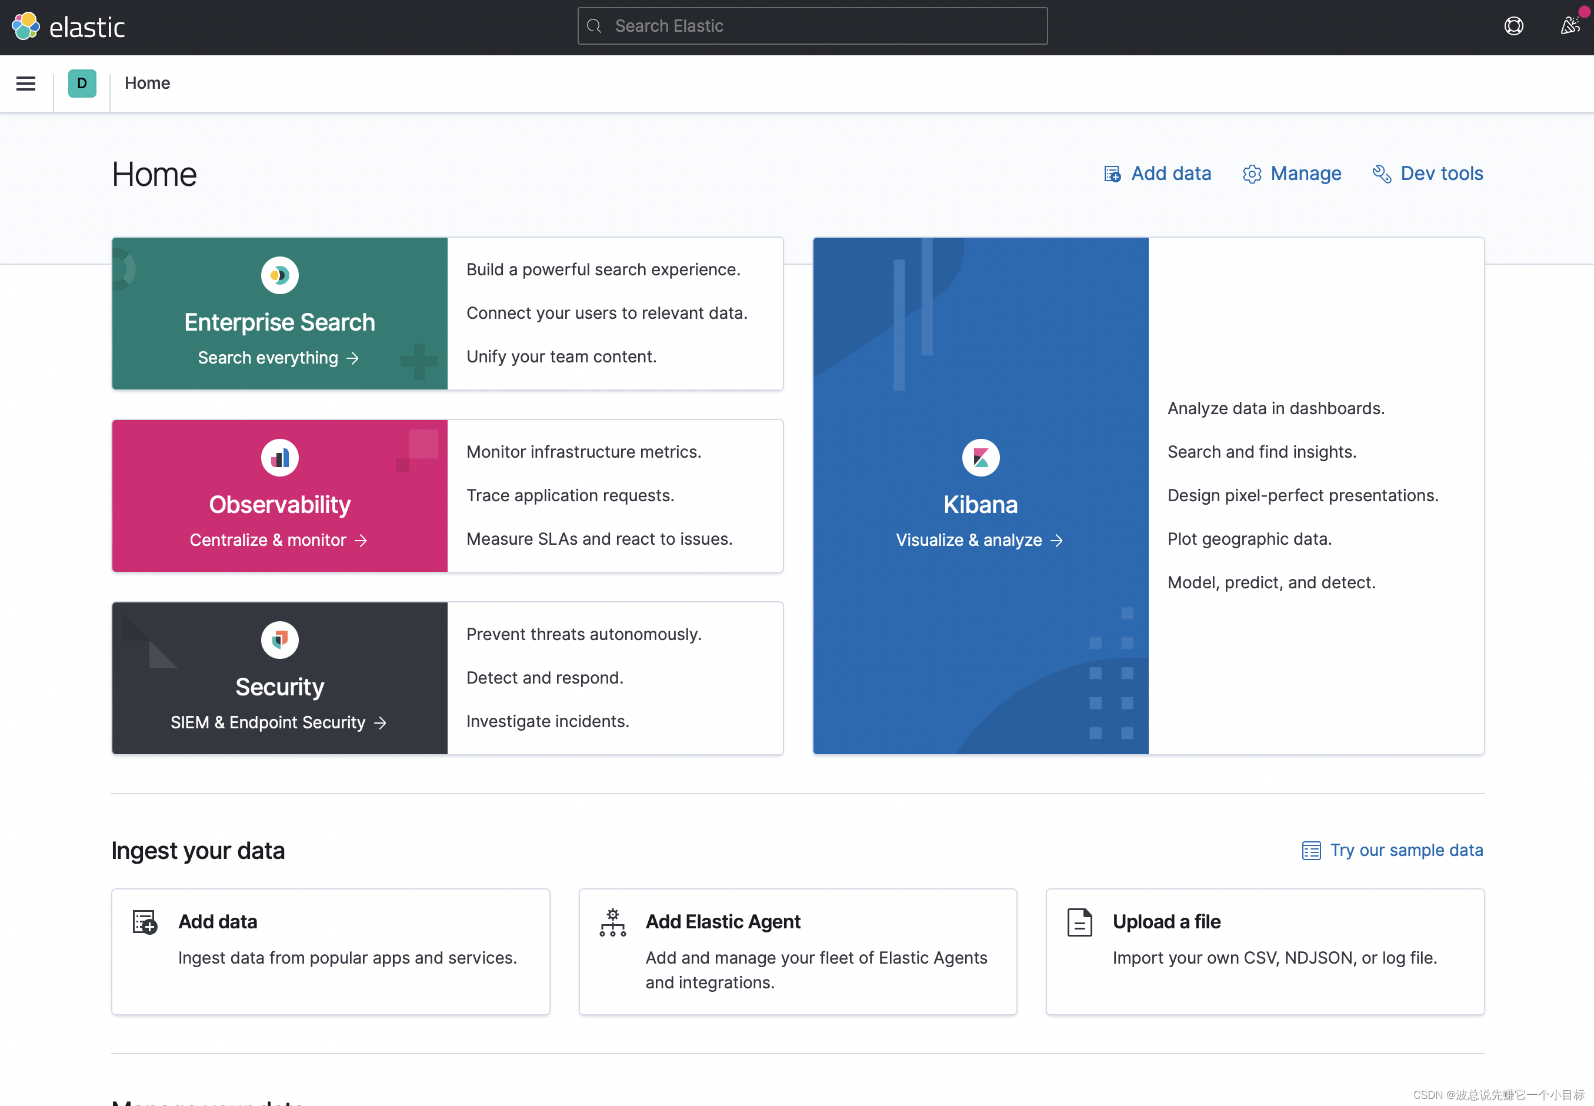Screen dimensions: 1594x1106
Task: Open the hamburger navigation menu
Action: [x=26, y=83]
